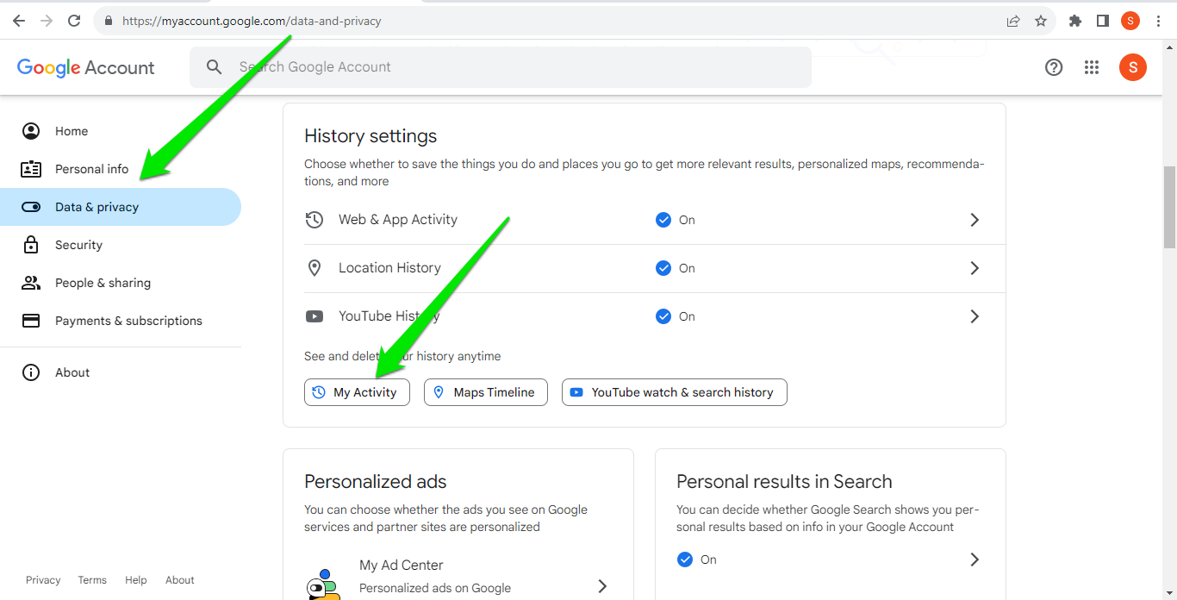
Task: Click the Location History pin icon
Action: pyautogui.click(x=314, y=268)
